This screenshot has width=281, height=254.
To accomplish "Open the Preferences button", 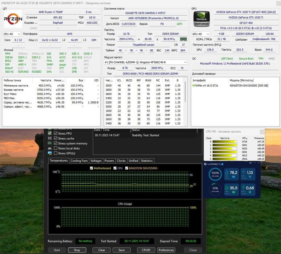I will point(166,250).
